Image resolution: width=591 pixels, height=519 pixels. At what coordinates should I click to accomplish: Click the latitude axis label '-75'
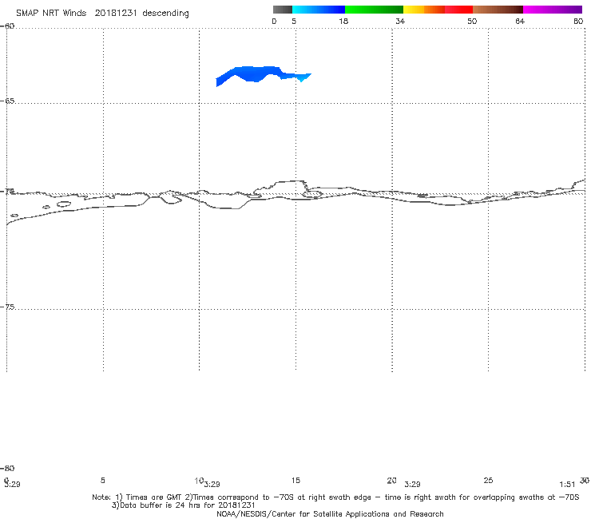pyautogui.click(x=8, y=307)
